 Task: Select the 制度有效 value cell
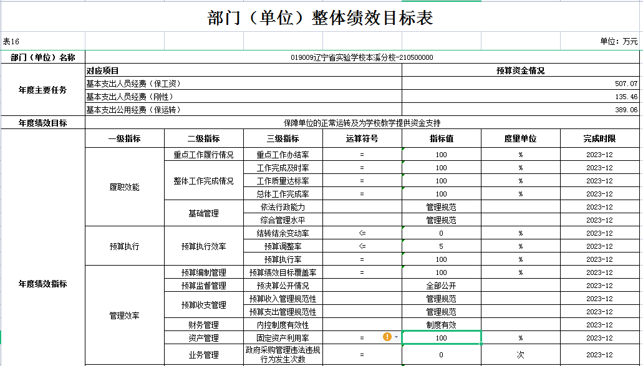click(x=441, y=325)
